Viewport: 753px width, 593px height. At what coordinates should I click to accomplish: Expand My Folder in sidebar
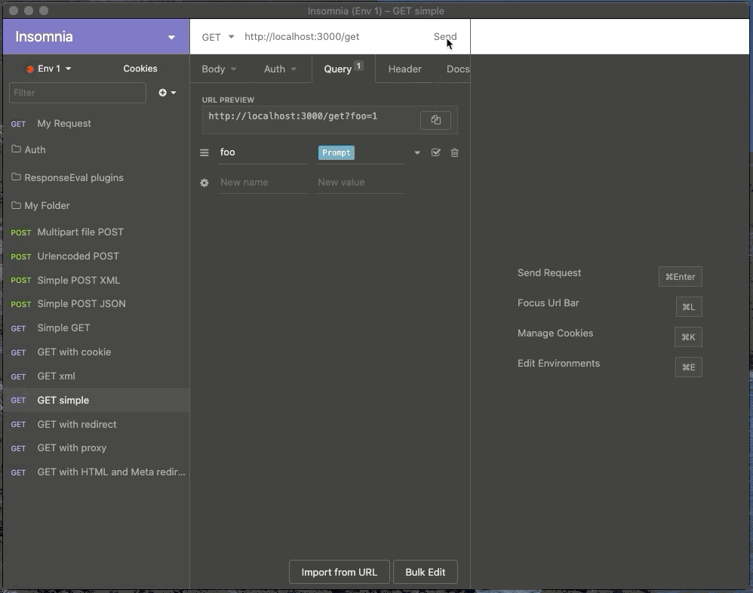(96, 205)
